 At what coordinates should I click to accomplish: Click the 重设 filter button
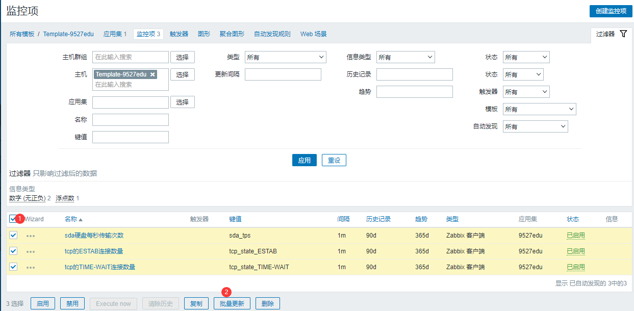click(x=334, y=160)
